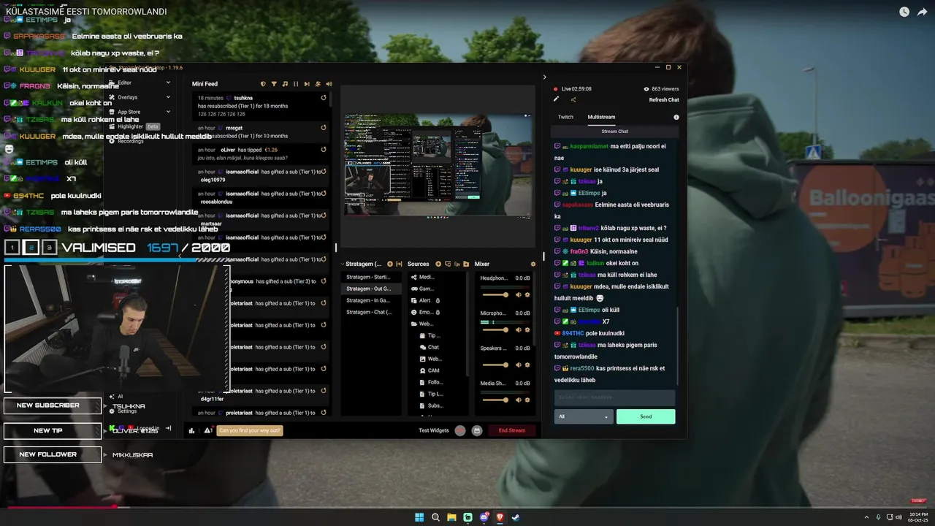This screenshot has height=526, width=935.
Task: Add a new scene with plus icon
Action: [x=390, y=264]
